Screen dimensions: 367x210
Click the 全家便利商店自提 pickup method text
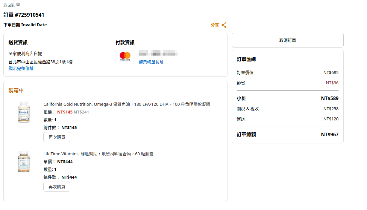(25, 53)
